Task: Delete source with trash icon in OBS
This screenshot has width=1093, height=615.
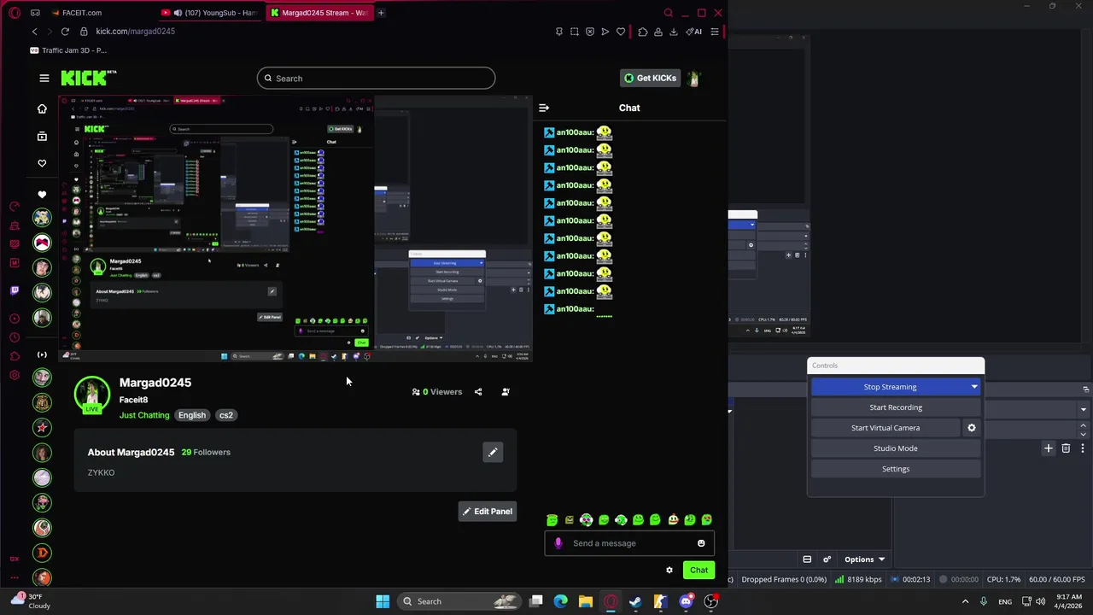Action: pos(1066,448)
